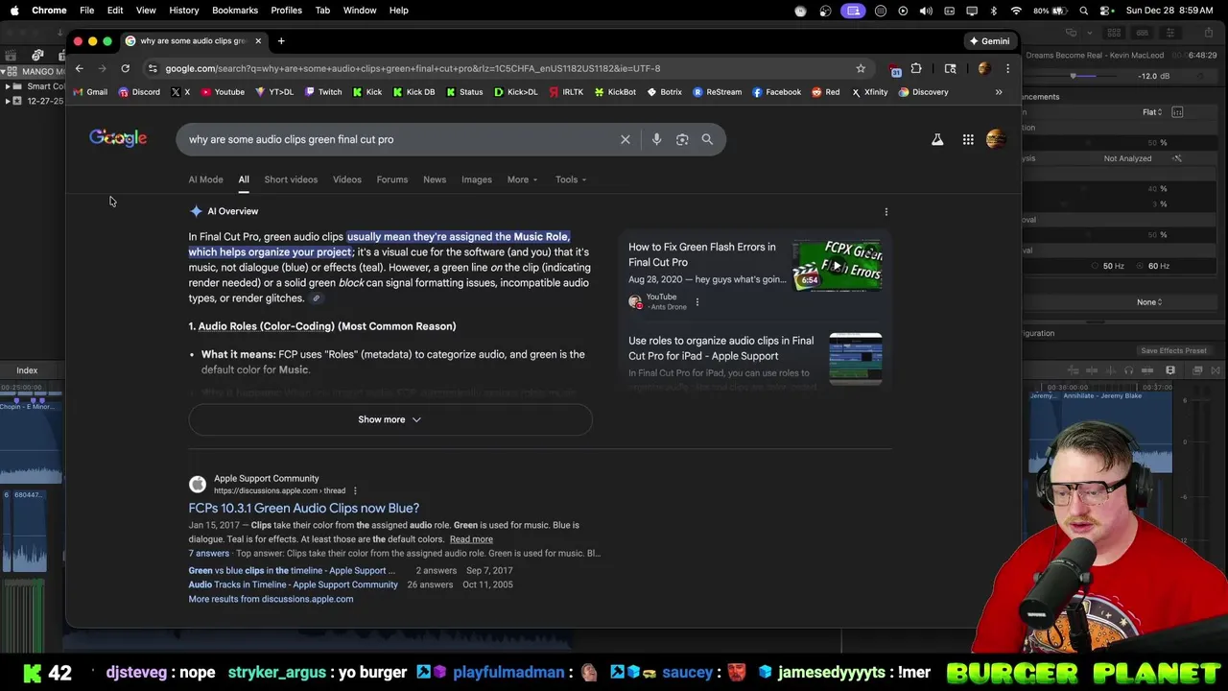Viewport: 1228px width, 691px height.
Task: Open the equalizer editor icon in Final Cut
Action: [1177, 112]
